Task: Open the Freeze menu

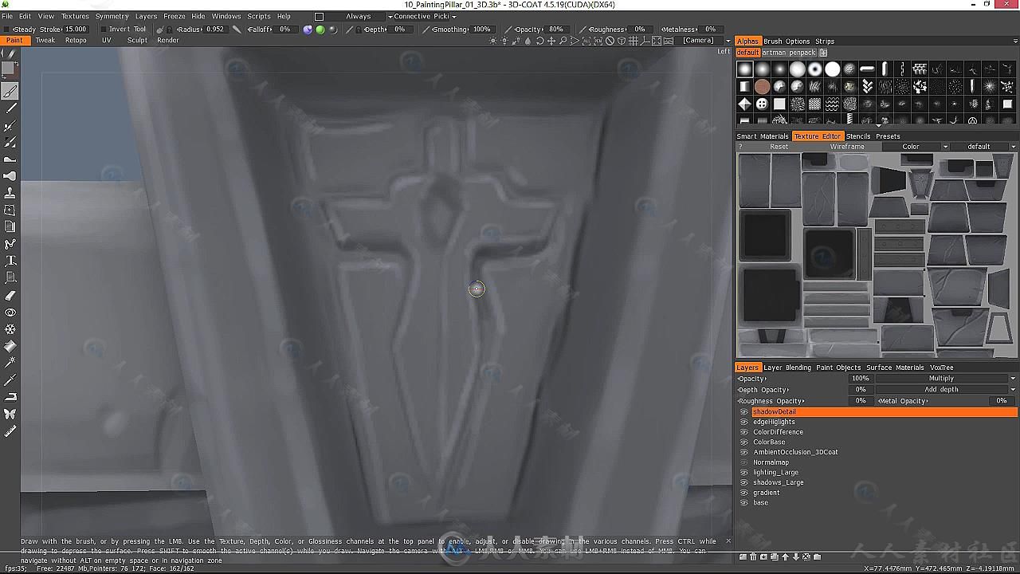Action: [x=174, y=16]
